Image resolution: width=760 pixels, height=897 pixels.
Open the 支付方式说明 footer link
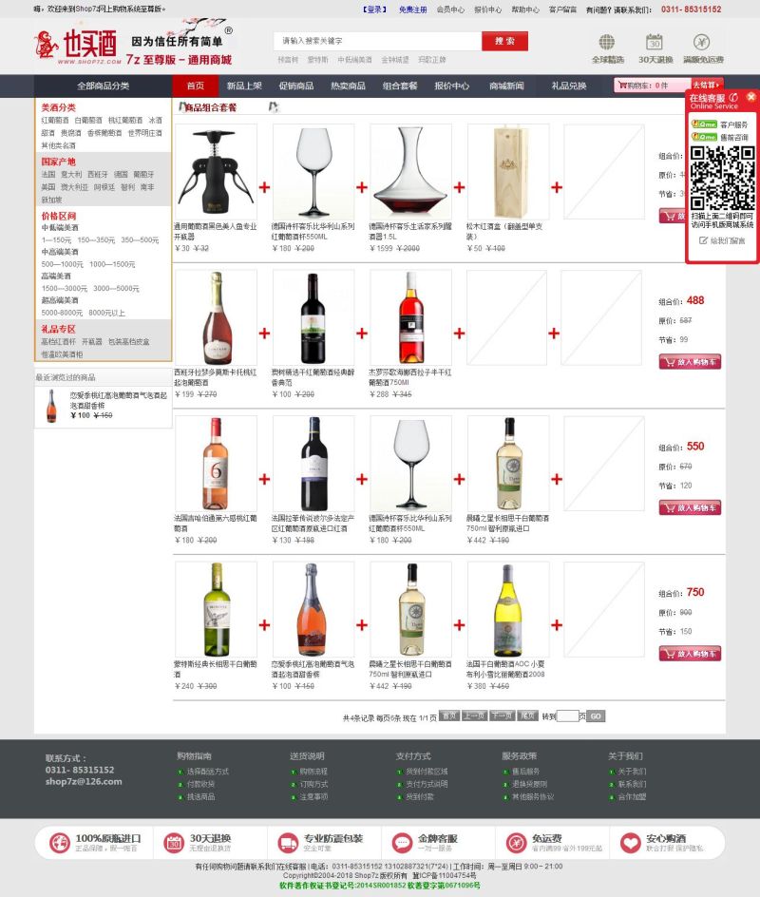click(427, 784)
